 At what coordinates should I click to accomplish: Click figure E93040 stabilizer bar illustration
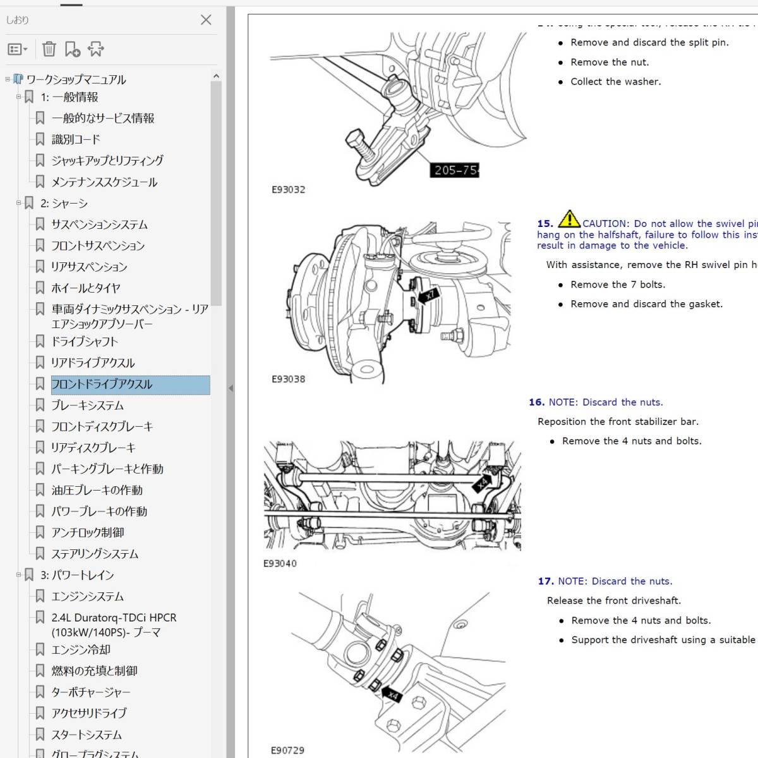[x=392, y=496]
